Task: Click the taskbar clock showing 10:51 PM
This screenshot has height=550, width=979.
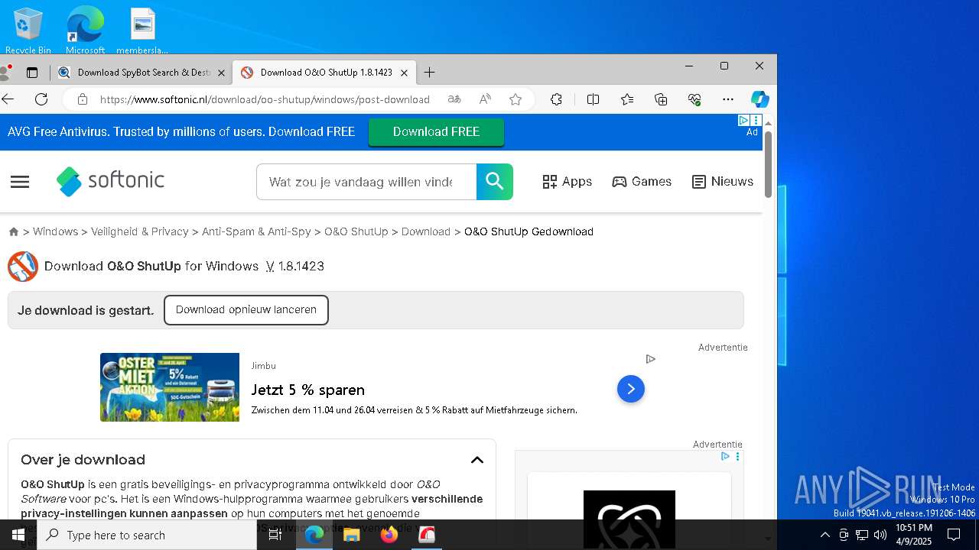Action: (x=913, y=535)
